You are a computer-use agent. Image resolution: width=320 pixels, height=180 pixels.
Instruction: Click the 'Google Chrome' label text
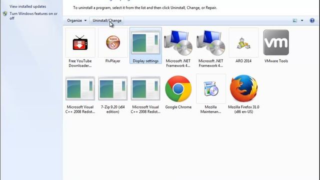[178, 107]
